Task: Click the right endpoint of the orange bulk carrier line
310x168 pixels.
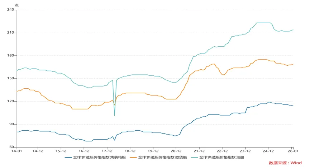Action: point(293,64)
